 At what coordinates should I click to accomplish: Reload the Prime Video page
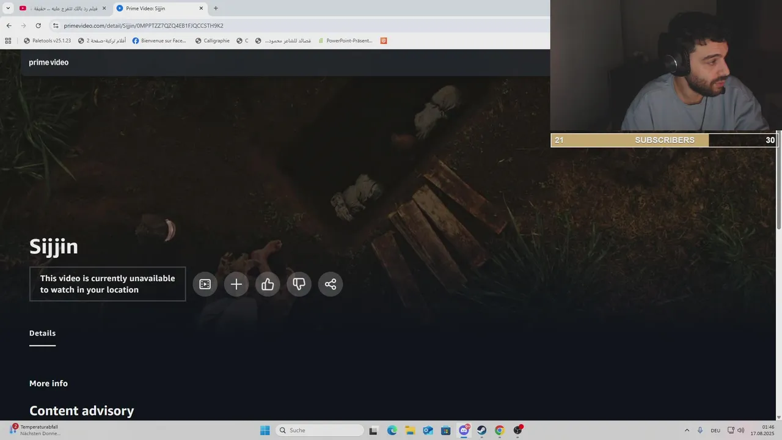[x=38, y=26]
